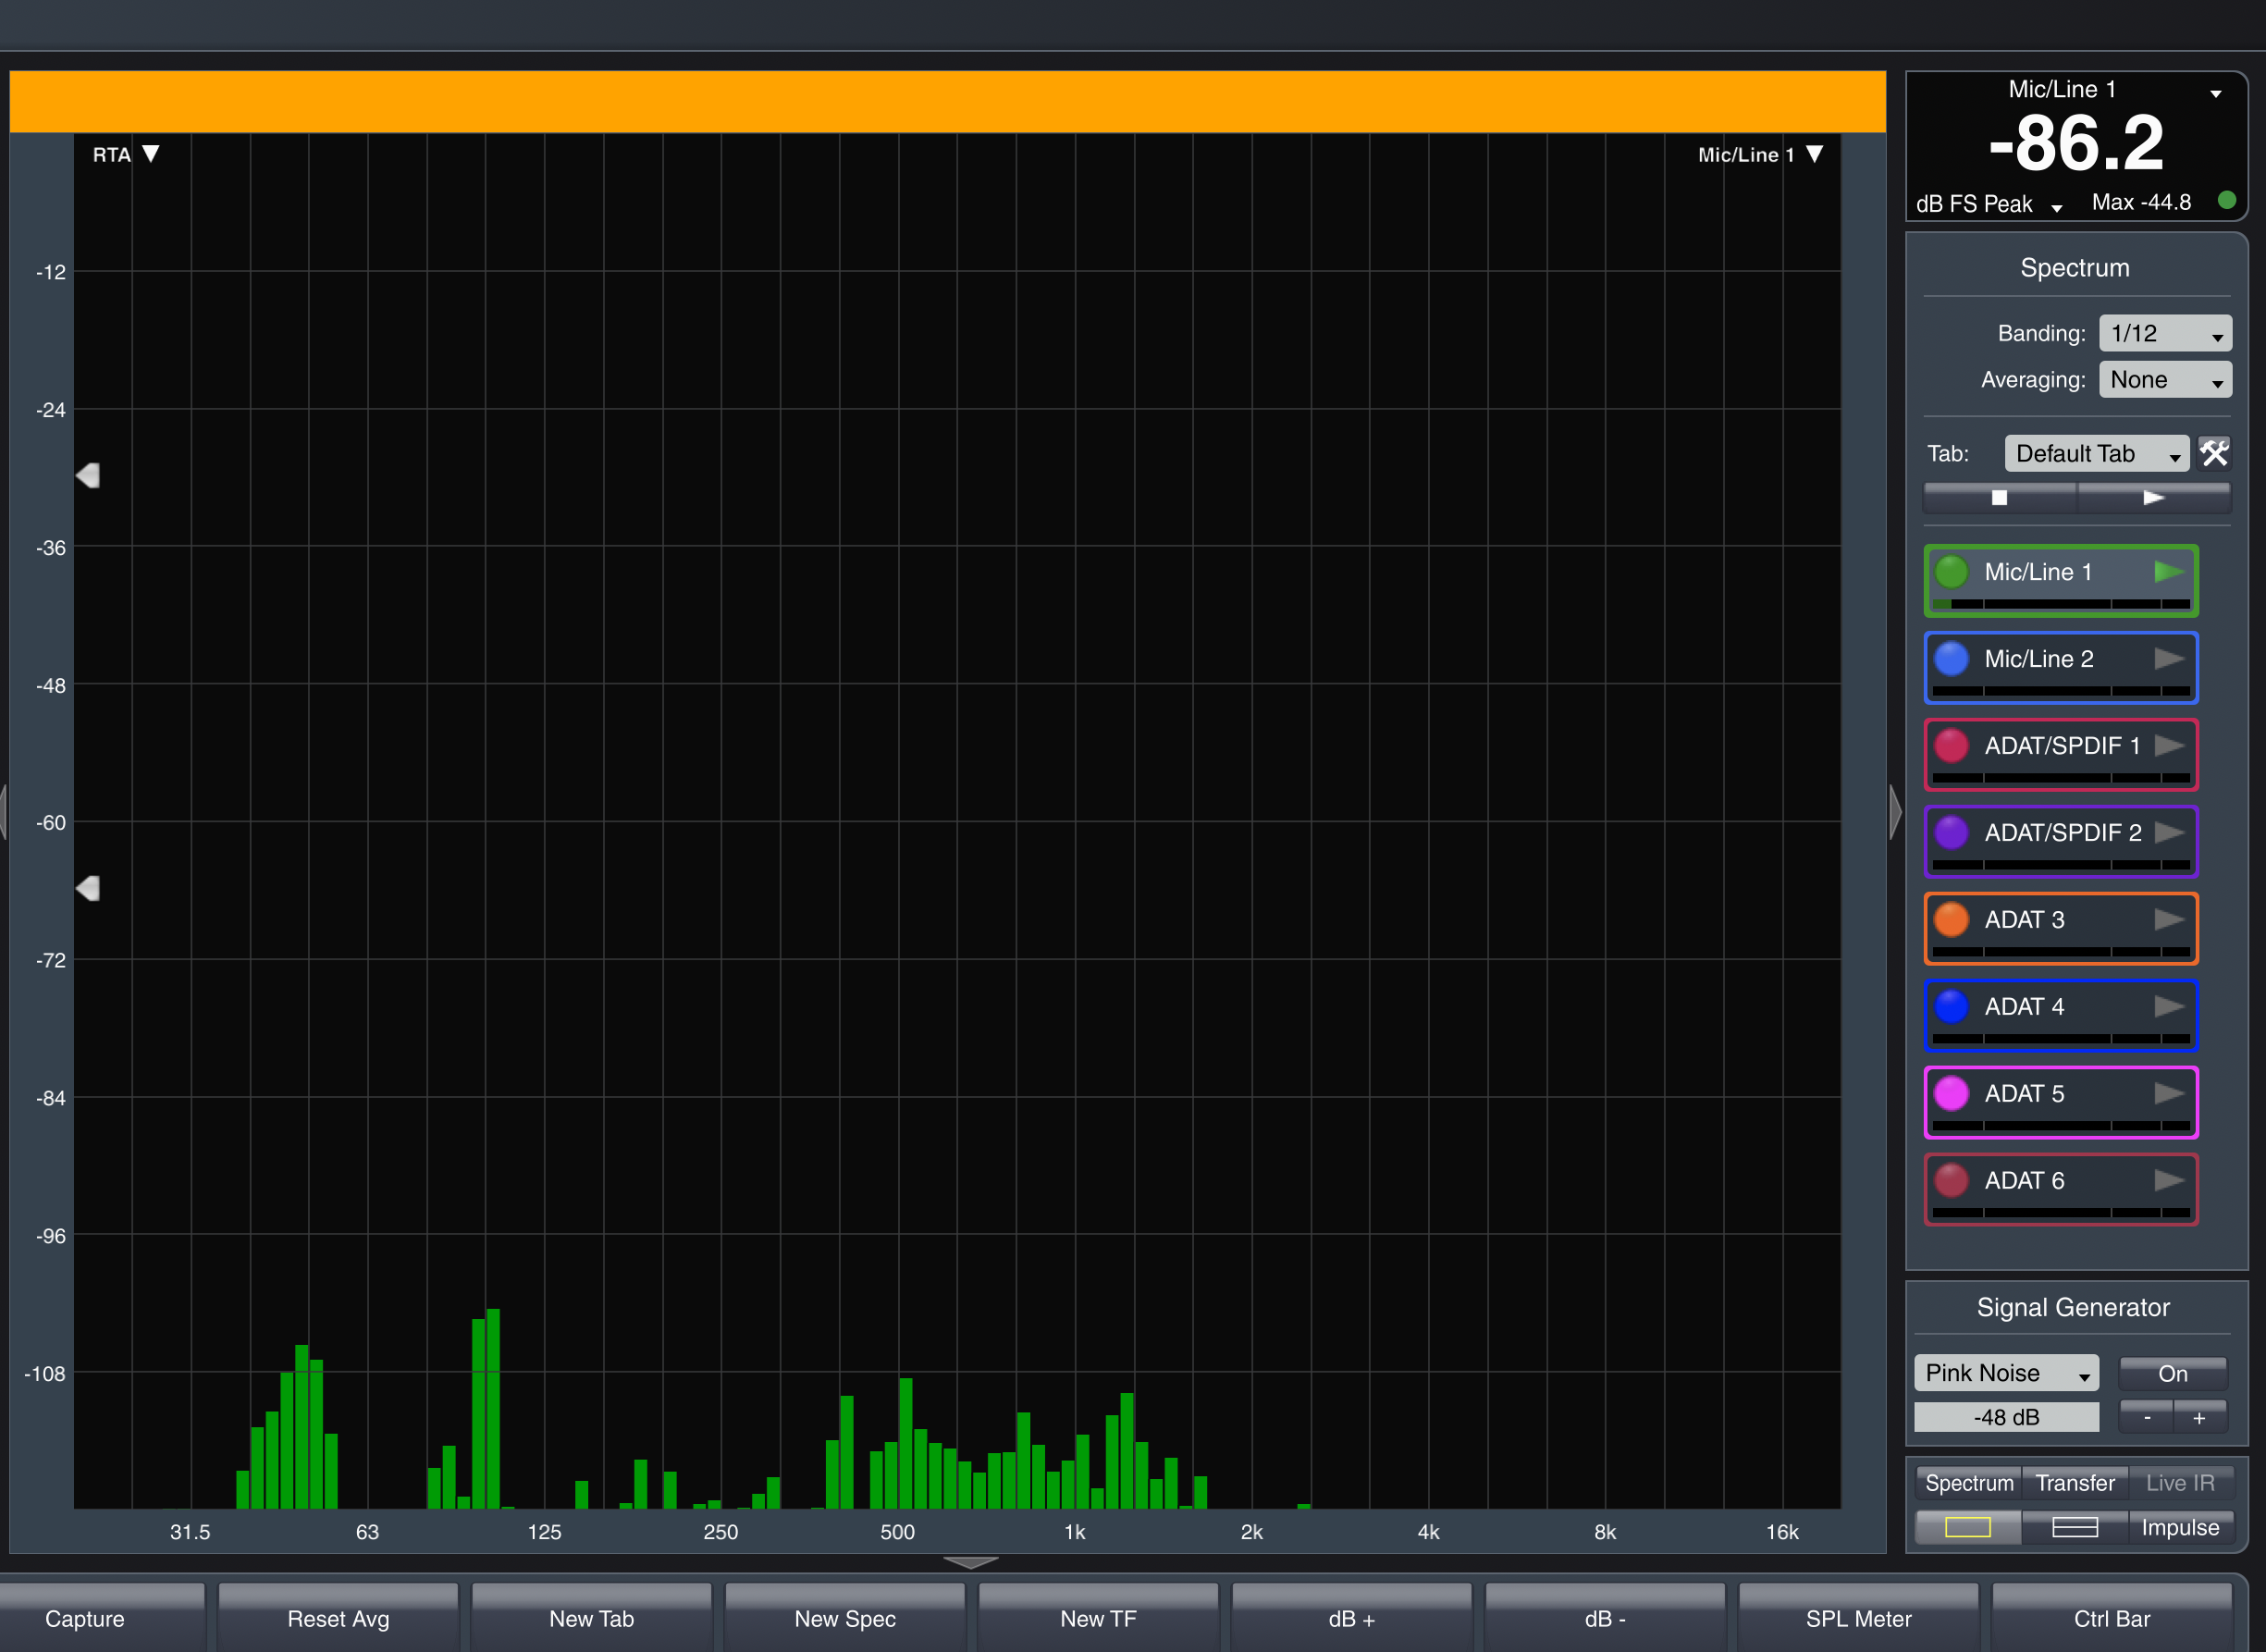Open Pink Noise signal type dropdown

pyautogui.click(x=2005, y=1373)
